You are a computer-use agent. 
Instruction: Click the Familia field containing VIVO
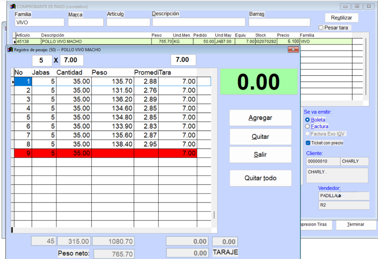[39, 22]
